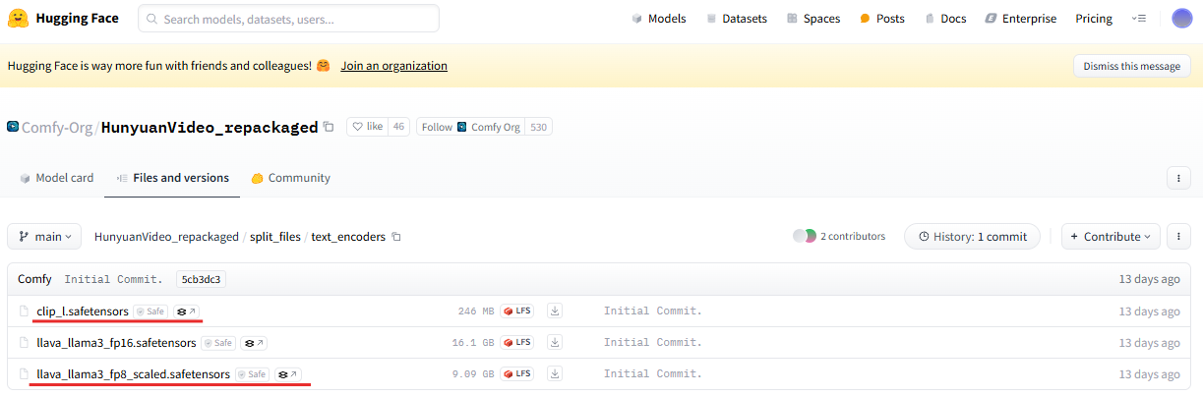Viewport: 1203px width, 396px height.
Task: Click the Safe badge next to clip_l.safetensors
Action: point(150,311)
